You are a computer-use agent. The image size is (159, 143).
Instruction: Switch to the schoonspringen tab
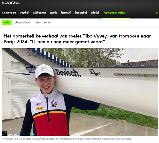[23, 22]
